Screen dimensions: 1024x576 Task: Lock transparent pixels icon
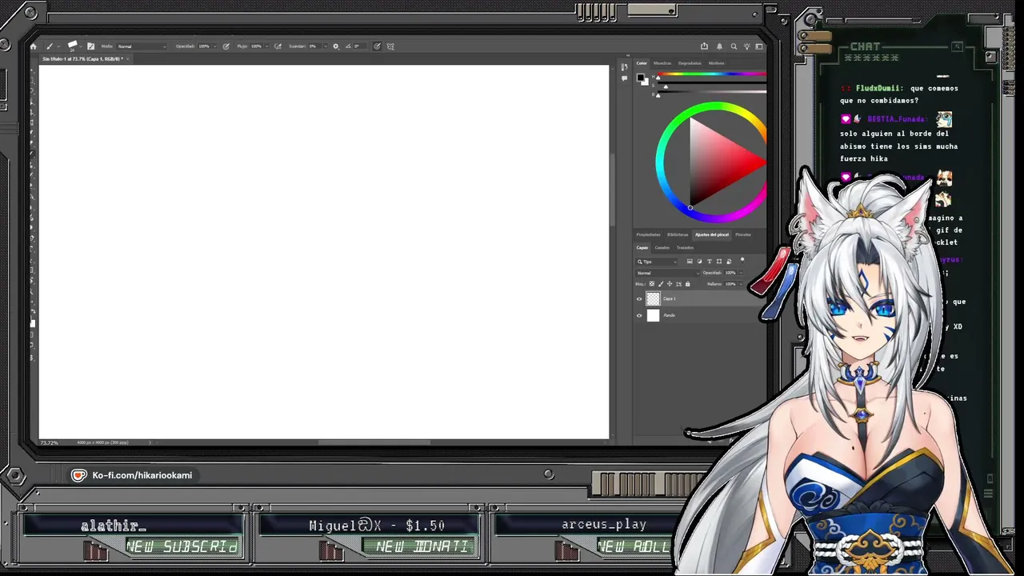(652, 284)
